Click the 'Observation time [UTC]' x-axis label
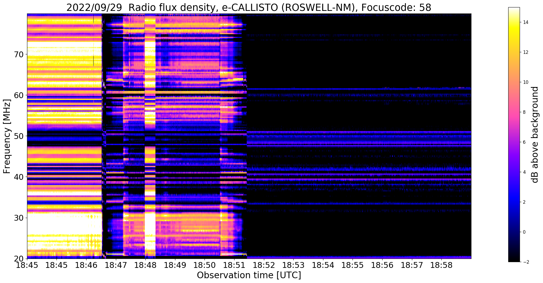Screen dimensions: 543x283 (x=249, y=275)
